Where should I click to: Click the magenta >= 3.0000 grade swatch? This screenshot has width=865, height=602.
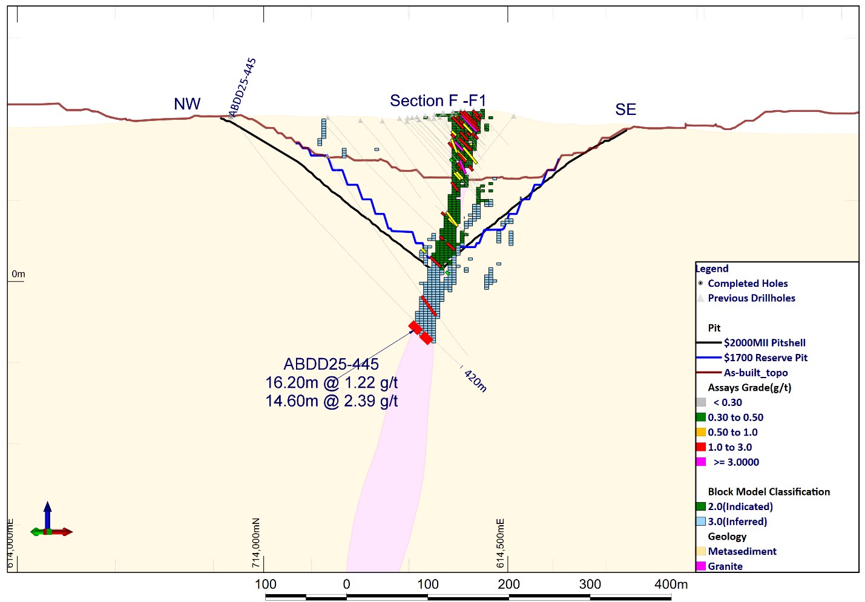click(x=701, y=462)
